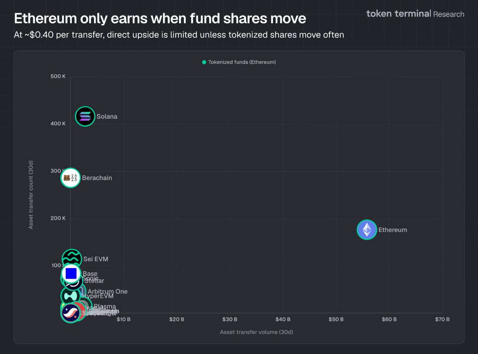Click the subtitle starting 'At ~$0.40 per transfer'
This screenshot has width=478, height=354.
179,35
